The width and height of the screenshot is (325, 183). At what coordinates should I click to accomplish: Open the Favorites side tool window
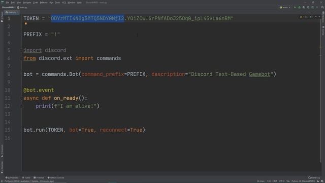(x=2, y=167)
